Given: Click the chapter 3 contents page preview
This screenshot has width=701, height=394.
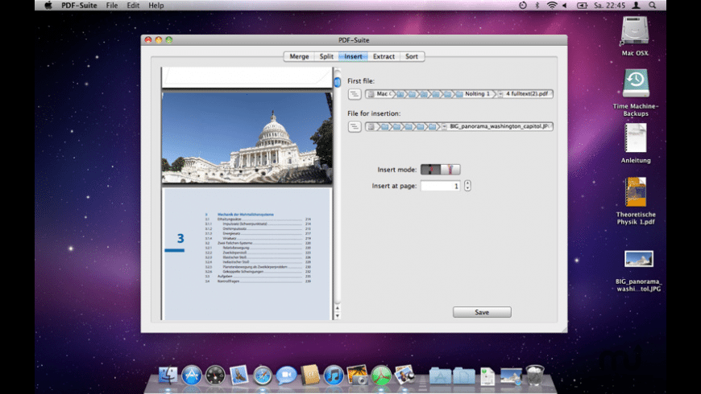Looking at the screenshot, I should tap(247, 253).
